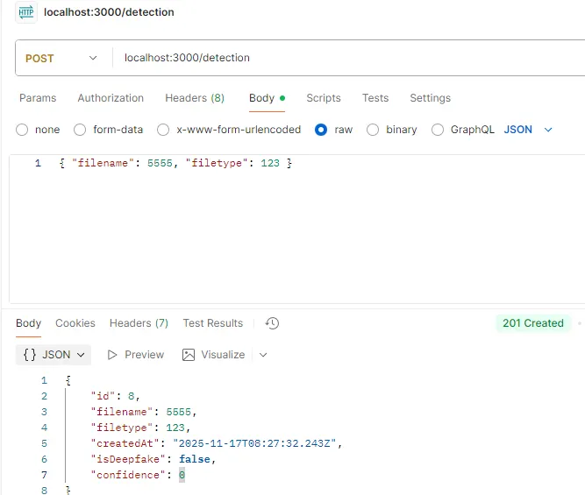Expand the JSON body language dropdown

(x=529, y=130)
